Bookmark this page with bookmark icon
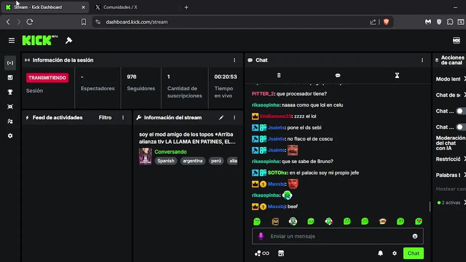This screenshot has height=262, width=466. coord(83,22)
